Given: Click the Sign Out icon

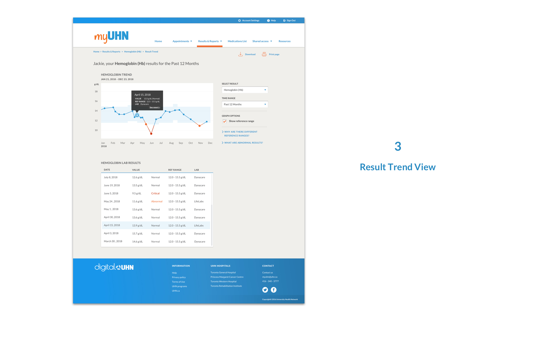Looking at the screenshot, I should coord(284,20).
